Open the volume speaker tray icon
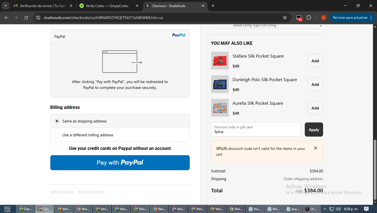 [x=338, y=209]
